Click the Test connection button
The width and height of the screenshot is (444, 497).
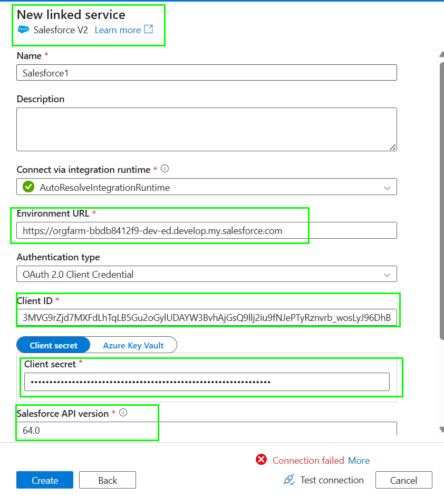pos(323,480)
